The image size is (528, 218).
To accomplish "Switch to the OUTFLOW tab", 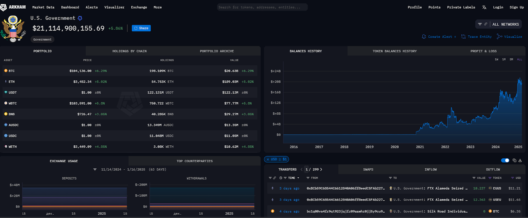I will (x=493, y=169).
